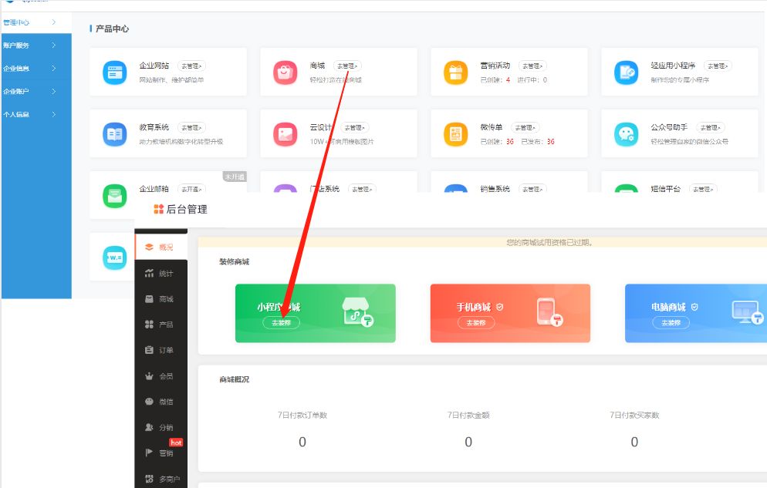Click 去装修 on the 手机商城 banner

pos(476,322)
